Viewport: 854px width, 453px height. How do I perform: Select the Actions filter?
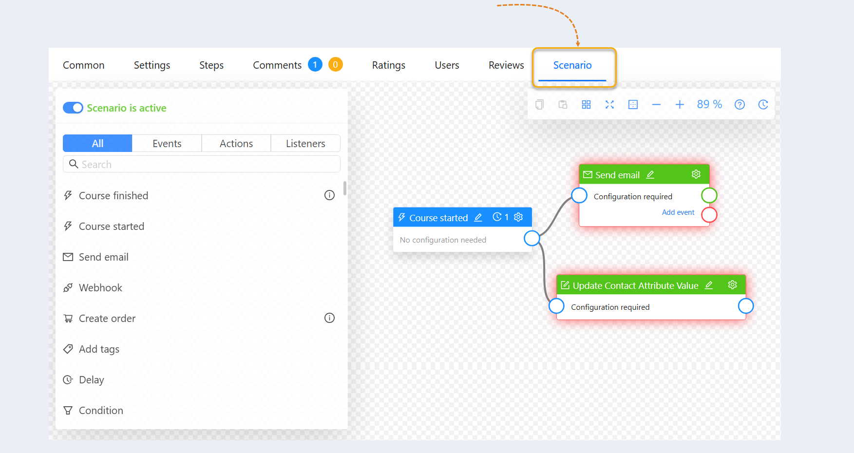click(x=236, y=143)
